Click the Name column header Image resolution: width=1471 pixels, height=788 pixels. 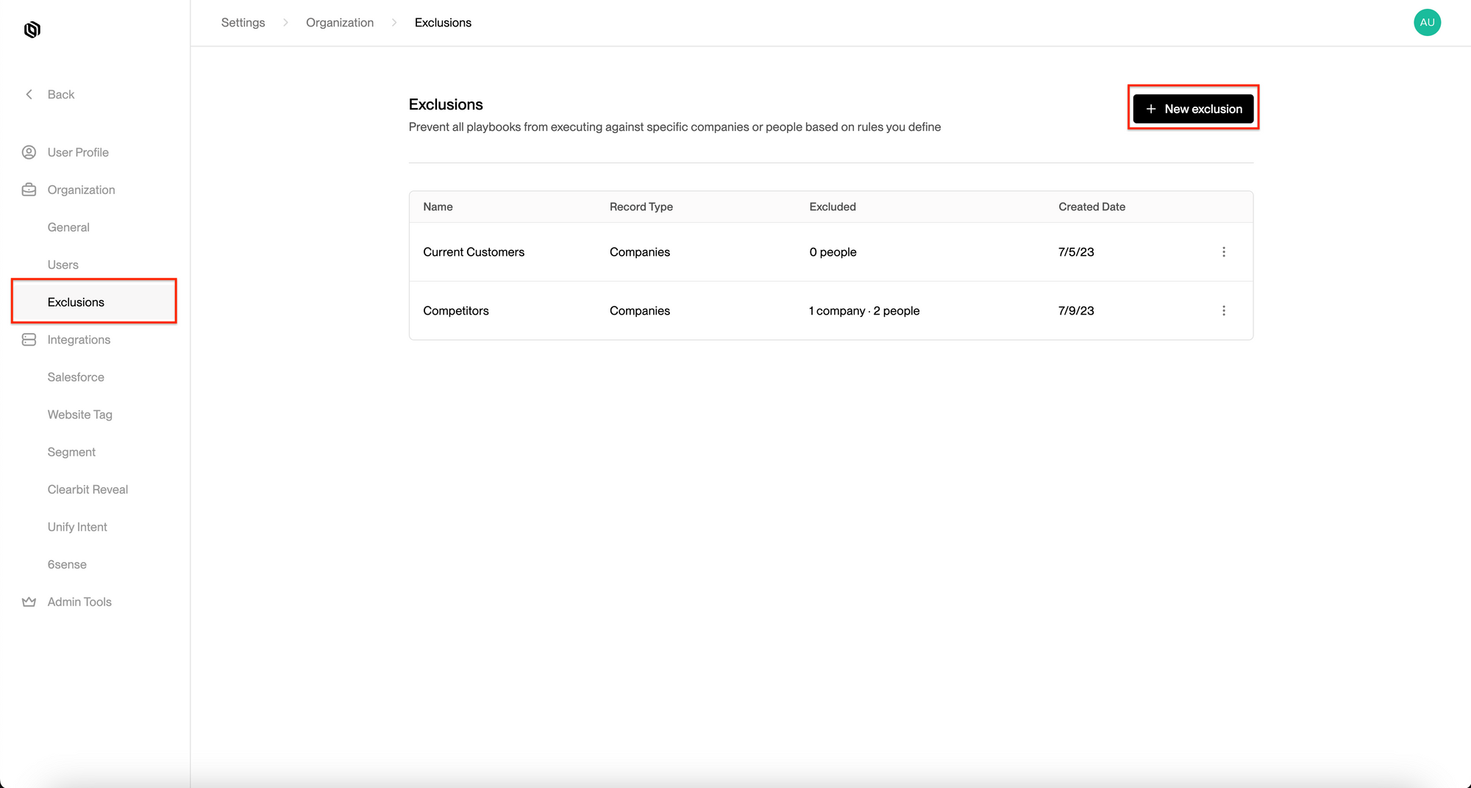point(438,207)
